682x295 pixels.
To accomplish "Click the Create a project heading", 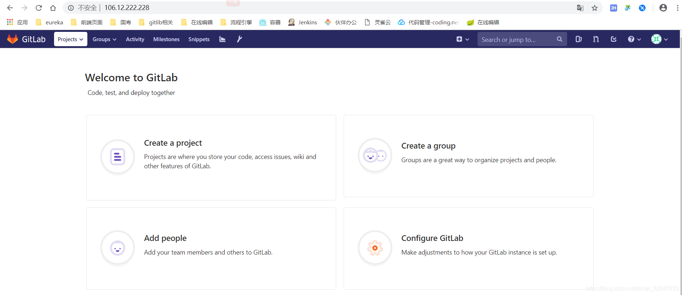I will click(173, 143).
